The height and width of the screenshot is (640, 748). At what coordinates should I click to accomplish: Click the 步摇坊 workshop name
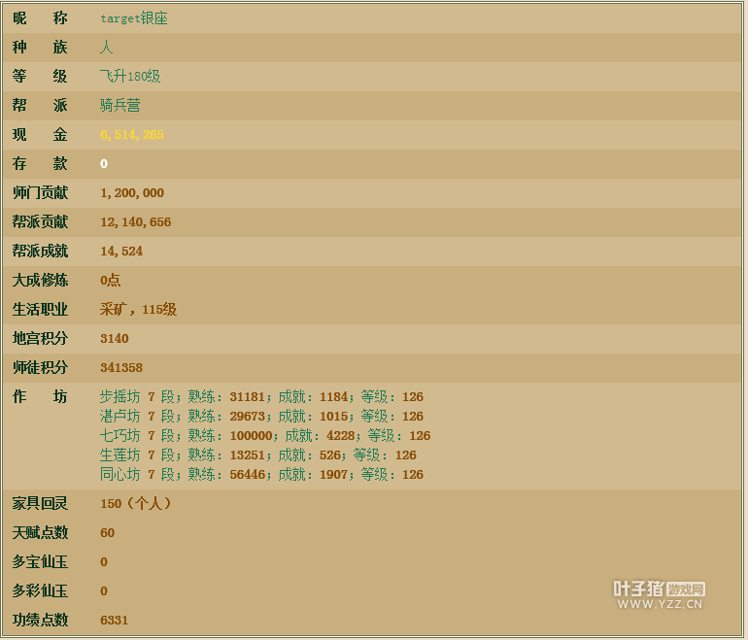click(120, 397)
